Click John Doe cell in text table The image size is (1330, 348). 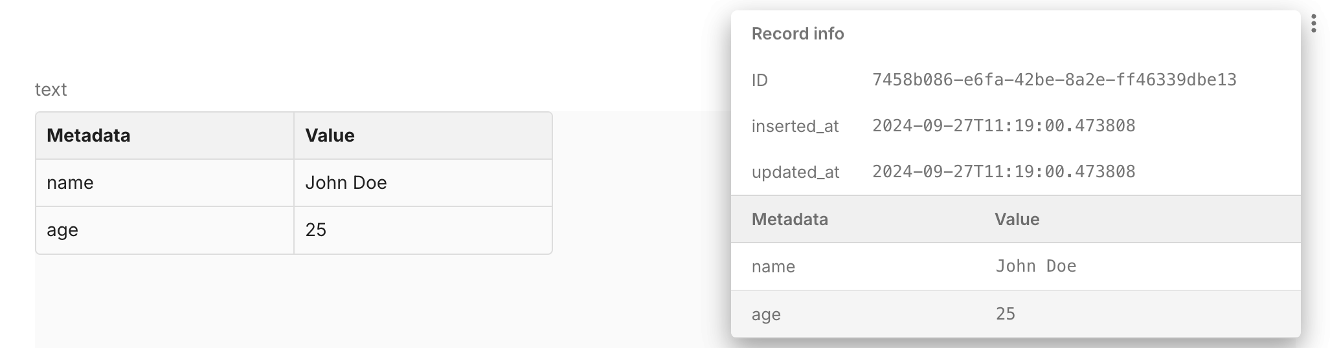pos(423,183)
